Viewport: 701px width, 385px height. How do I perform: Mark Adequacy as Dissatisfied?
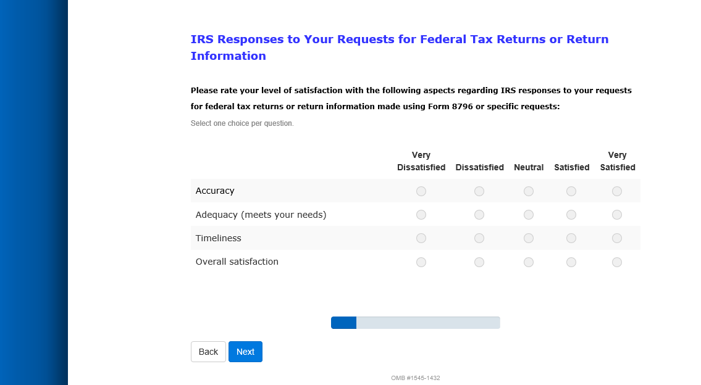(479, 215)
